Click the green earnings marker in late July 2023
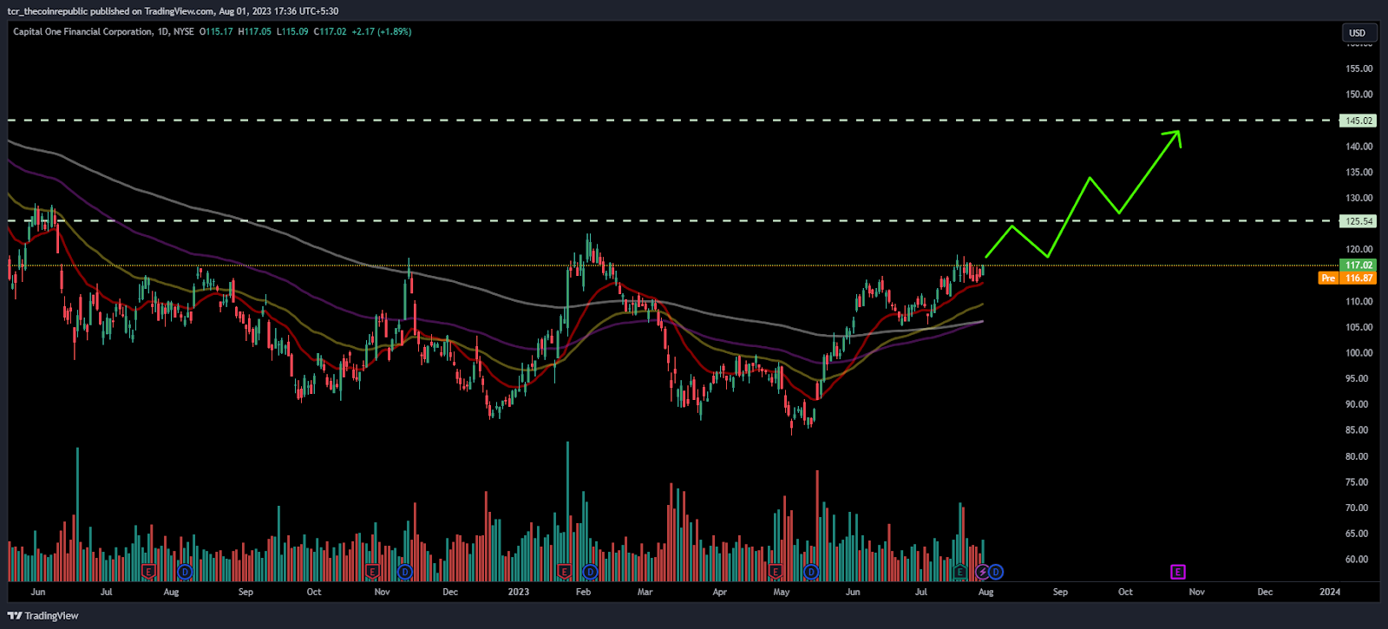 click(960, 572)
